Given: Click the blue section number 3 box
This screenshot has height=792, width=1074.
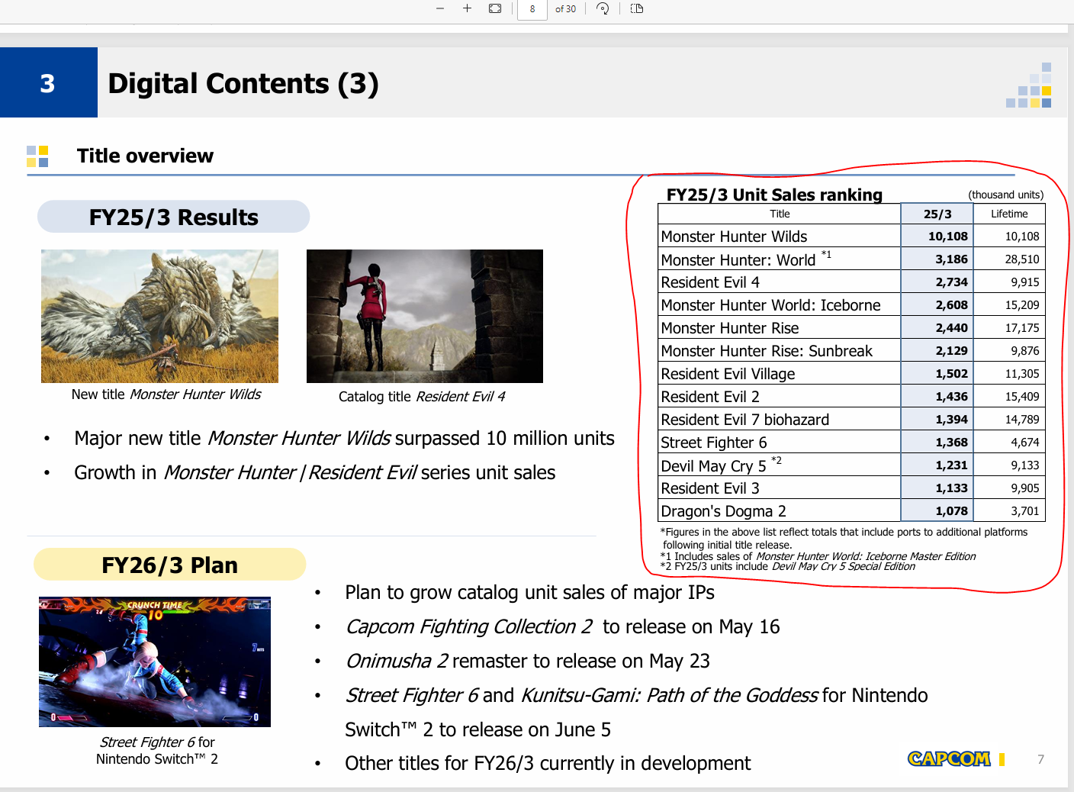Looking at the screenshot, I should point(48,82).
